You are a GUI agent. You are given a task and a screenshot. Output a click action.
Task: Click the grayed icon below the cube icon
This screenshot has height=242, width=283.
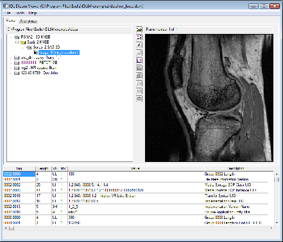pyautogui.click(x=139, y=83)
